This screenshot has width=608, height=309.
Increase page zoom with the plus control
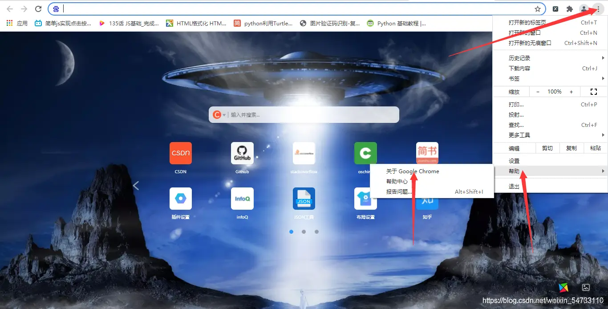tap(572, 91)
